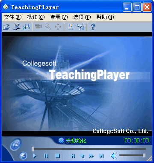
Task: Click the open file folder toolbar icon
Action: click(x=6, y=27)
